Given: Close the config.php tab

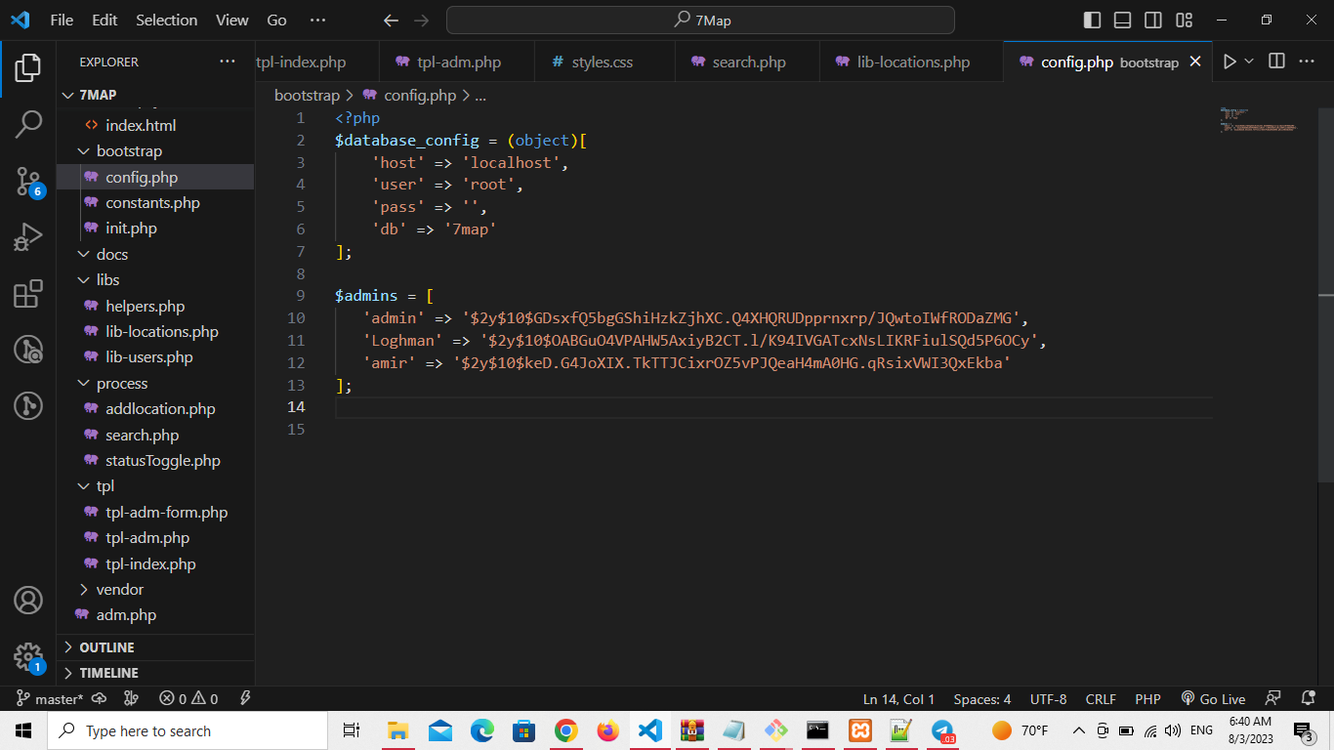Looking at the screenshot, I should click(x=1195, y=62).
